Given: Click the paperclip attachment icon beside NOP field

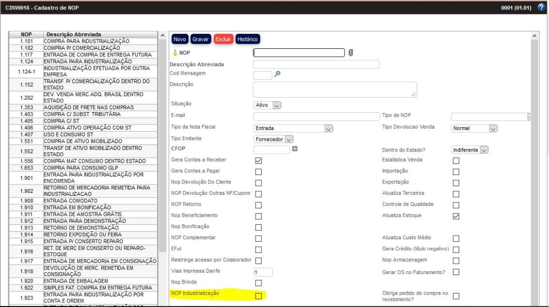Looking at the screenshot, I should coord(351,53).
